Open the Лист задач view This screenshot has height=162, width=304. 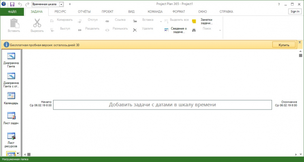[11, 118]
